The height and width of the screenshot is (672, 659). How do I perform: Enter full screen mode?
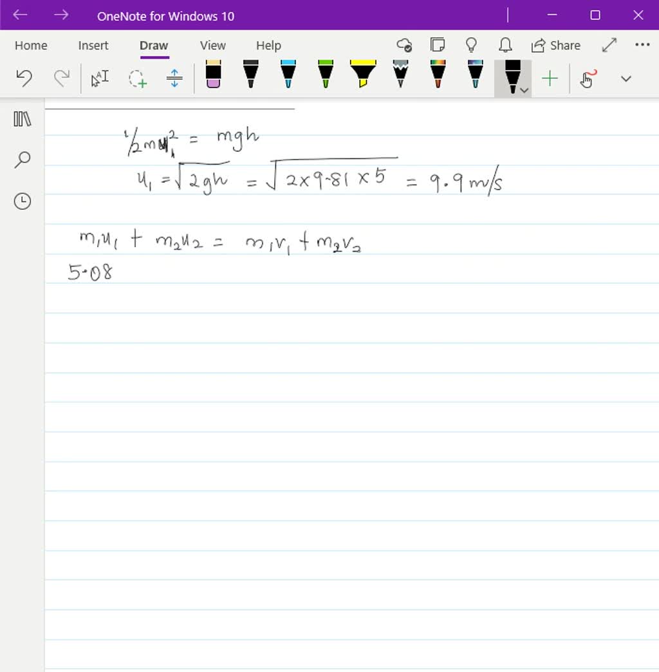click(609, 45)
